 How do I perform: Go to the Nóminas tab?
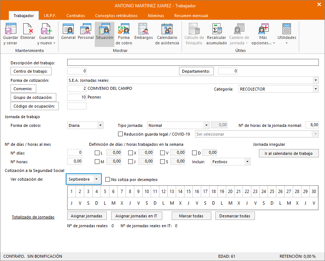pyautogui.click(x=156, y=16)
